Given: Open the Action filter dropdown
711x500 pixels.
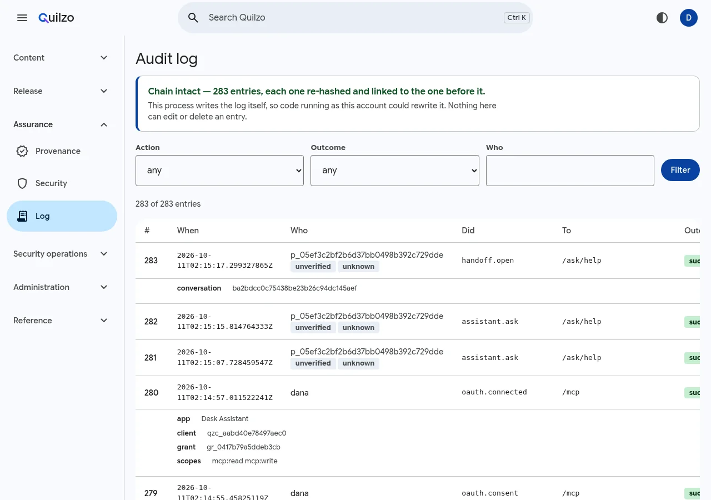Looking at the screenshot, I should [219, 171].
